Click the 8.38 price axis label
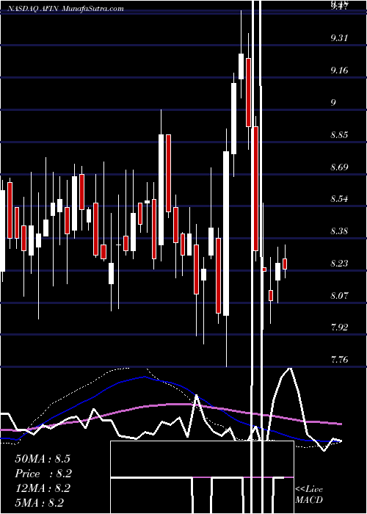Image resolution: width=367 pixels, height=514 pixels. 339,231
